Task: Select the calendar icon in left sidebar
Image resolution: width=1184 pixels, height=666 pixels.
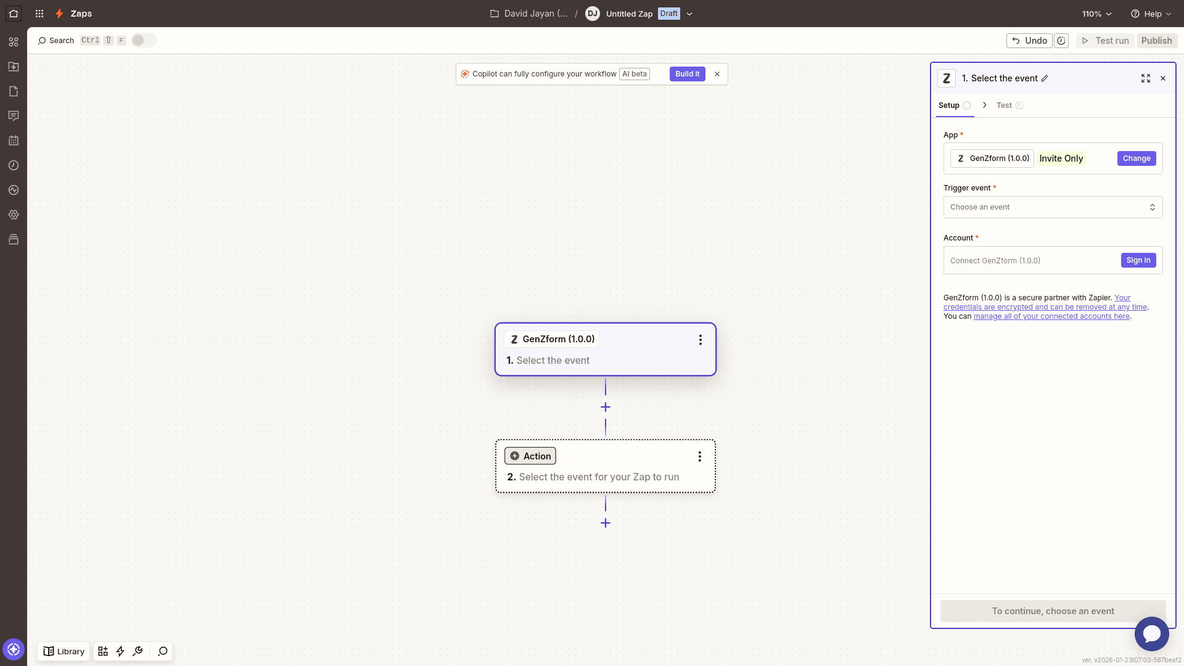Action: [14, 141]
